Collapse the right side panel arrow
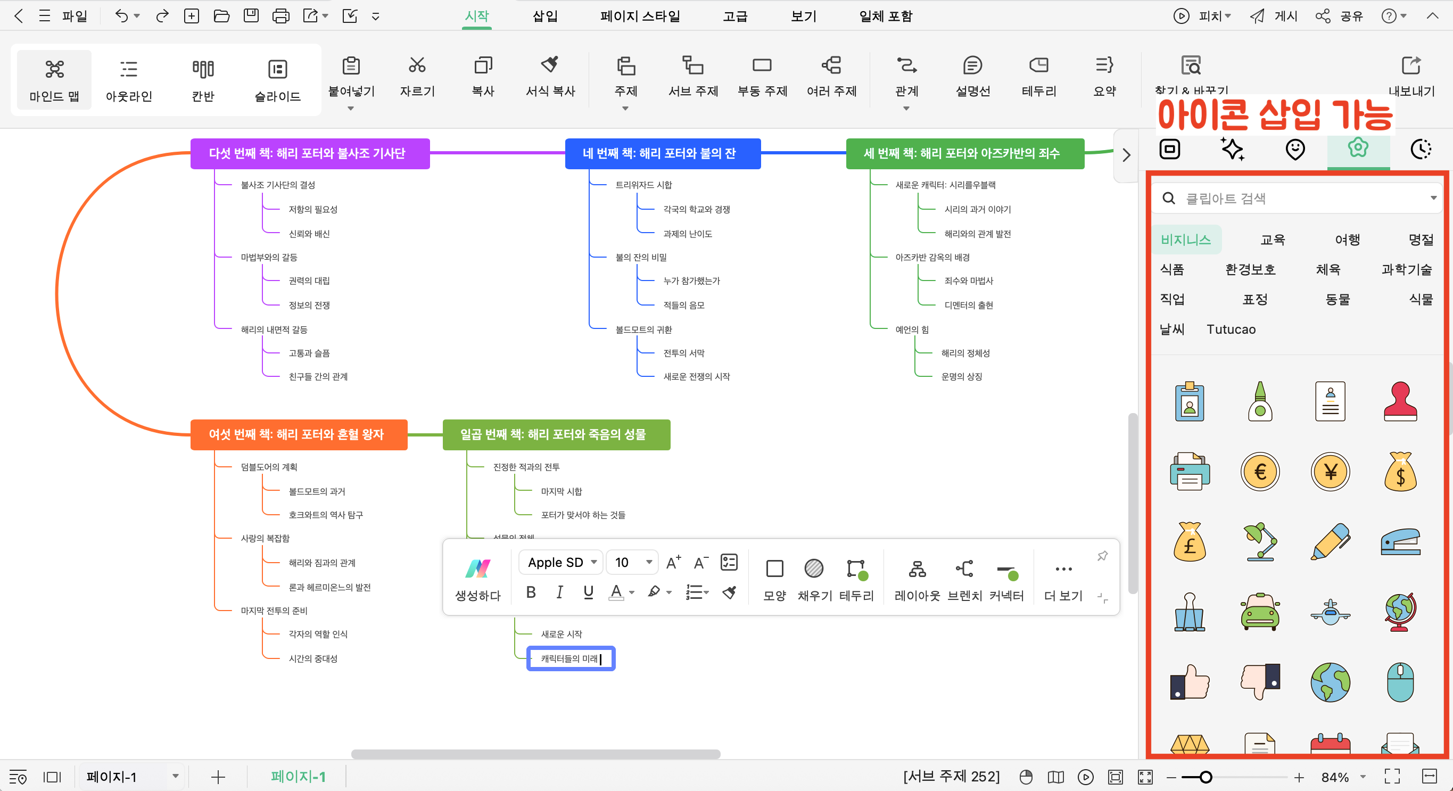 1126,155
